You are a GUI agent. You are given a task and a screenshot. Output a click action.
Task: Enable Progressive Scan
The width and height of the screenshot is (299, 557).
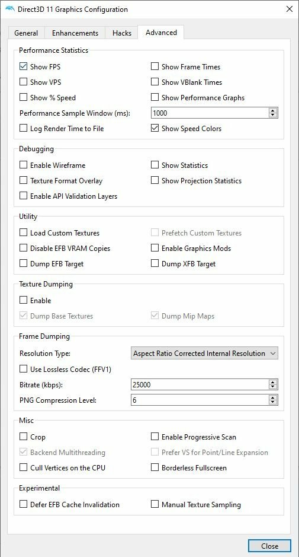155,437
